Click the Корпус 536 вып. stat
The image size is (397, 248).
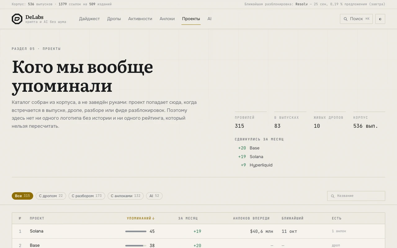369,121
